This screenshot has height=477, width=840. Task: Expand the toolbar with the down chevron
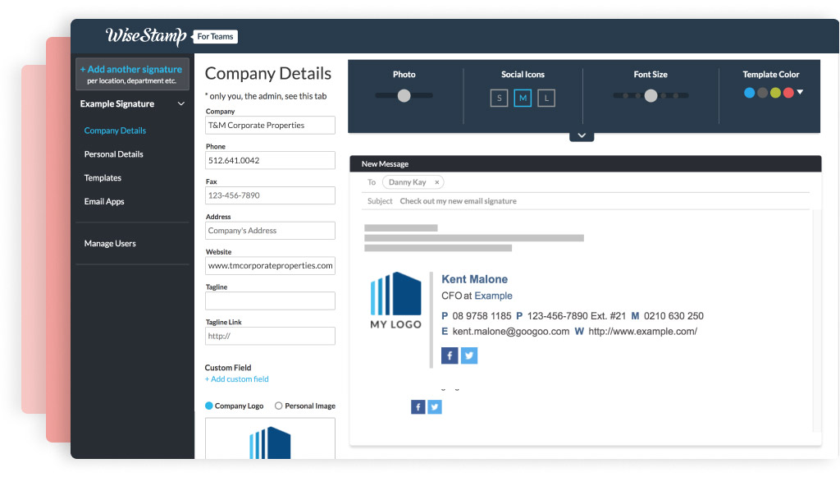tap(582, 134)
